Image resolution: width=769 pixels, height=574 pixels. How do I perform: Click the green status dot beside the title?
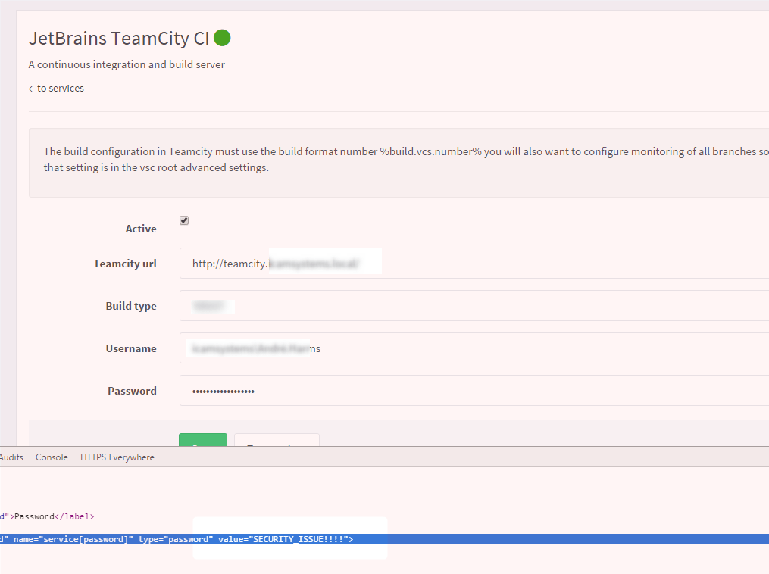222,38
